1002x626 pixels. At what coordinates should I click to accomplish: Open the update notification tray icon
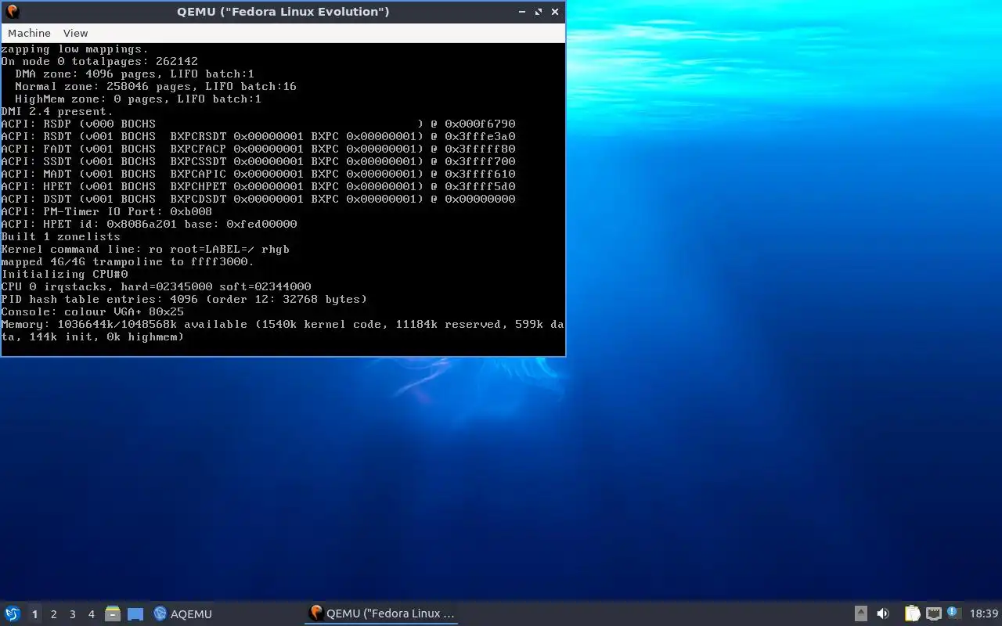(x=953, y=613)
